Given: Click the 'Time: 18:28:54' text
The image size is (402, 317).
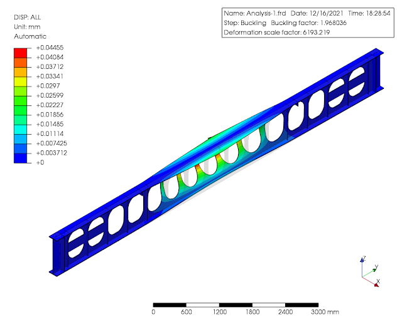Looking at the screenshot, I should tap(369, 13).
